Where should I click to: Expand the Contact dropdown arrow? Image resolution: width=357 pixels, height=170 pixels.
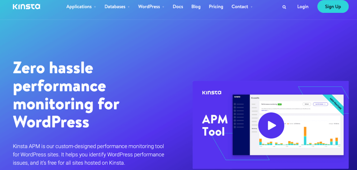(x=252, y=7)
